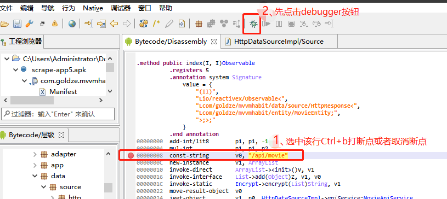Click the filter input field
The width and height of the screenshot is (447, 199).
pyautogui.click(x=58, y=114)
